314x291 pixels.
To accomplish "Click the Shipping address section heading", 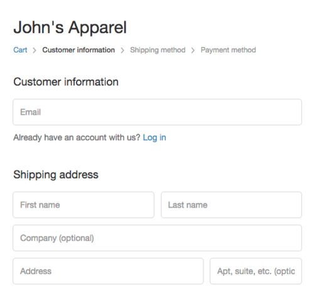I will 56,175.
